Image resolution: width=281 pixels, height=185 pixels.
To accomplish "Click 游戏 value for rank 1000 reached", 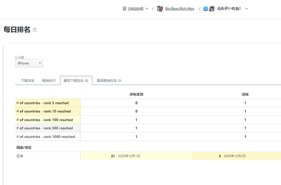I will tap(245, 137).
